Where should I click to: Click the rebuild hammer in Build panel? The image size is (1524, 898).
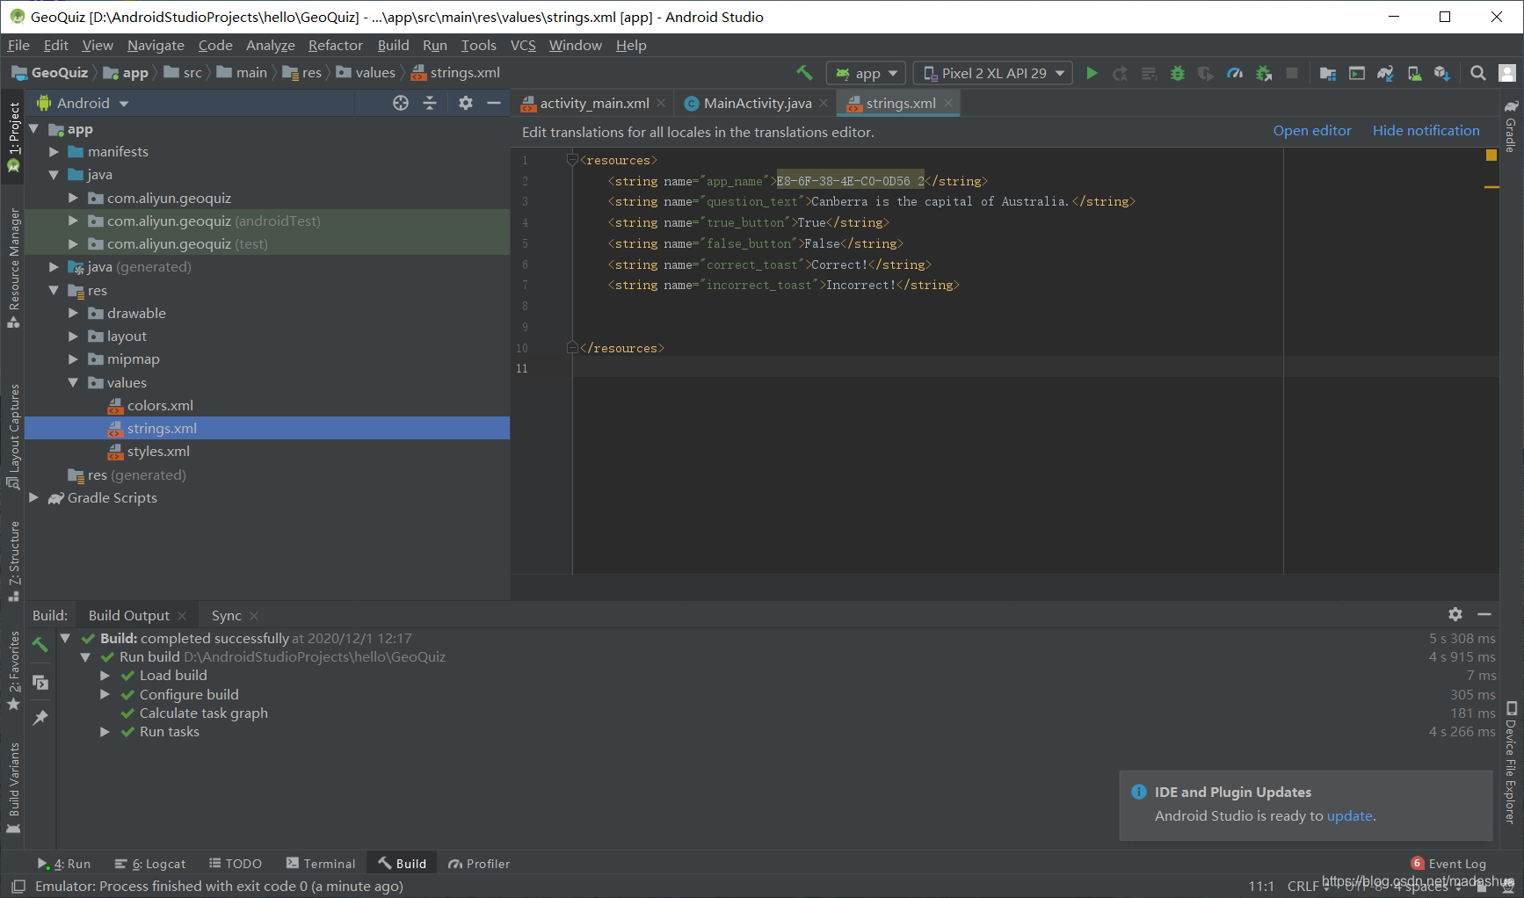40,644
